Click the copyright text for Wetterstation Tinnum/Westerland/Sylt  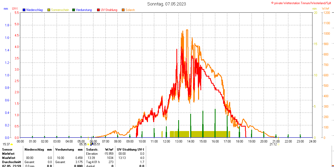point(302,3)
